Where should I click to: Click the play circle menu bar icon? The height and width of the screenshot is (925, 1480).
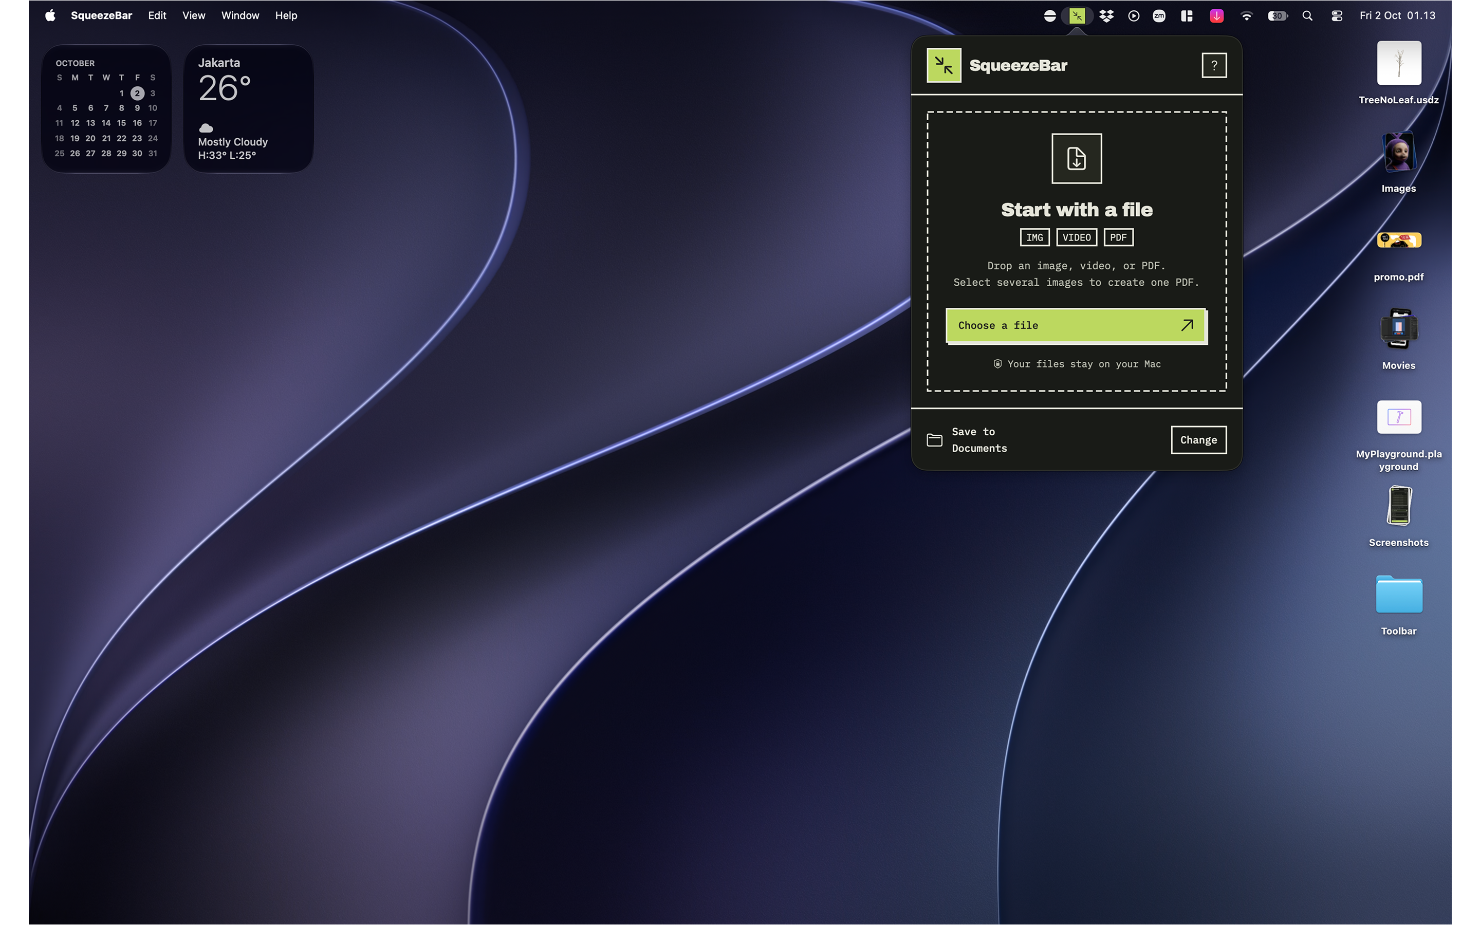tap(1133, 16)
